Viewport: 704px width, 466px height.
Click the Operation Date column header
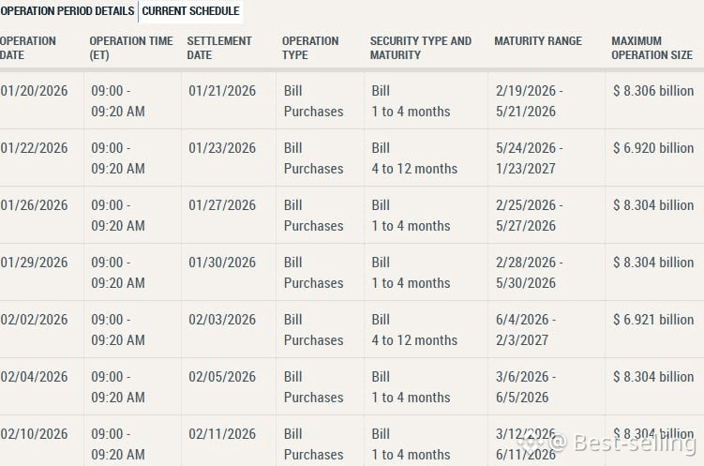click(28, 48)
